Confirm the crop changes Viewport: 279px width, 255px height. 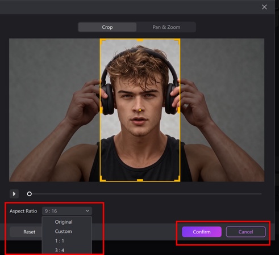tap(202, 232)
